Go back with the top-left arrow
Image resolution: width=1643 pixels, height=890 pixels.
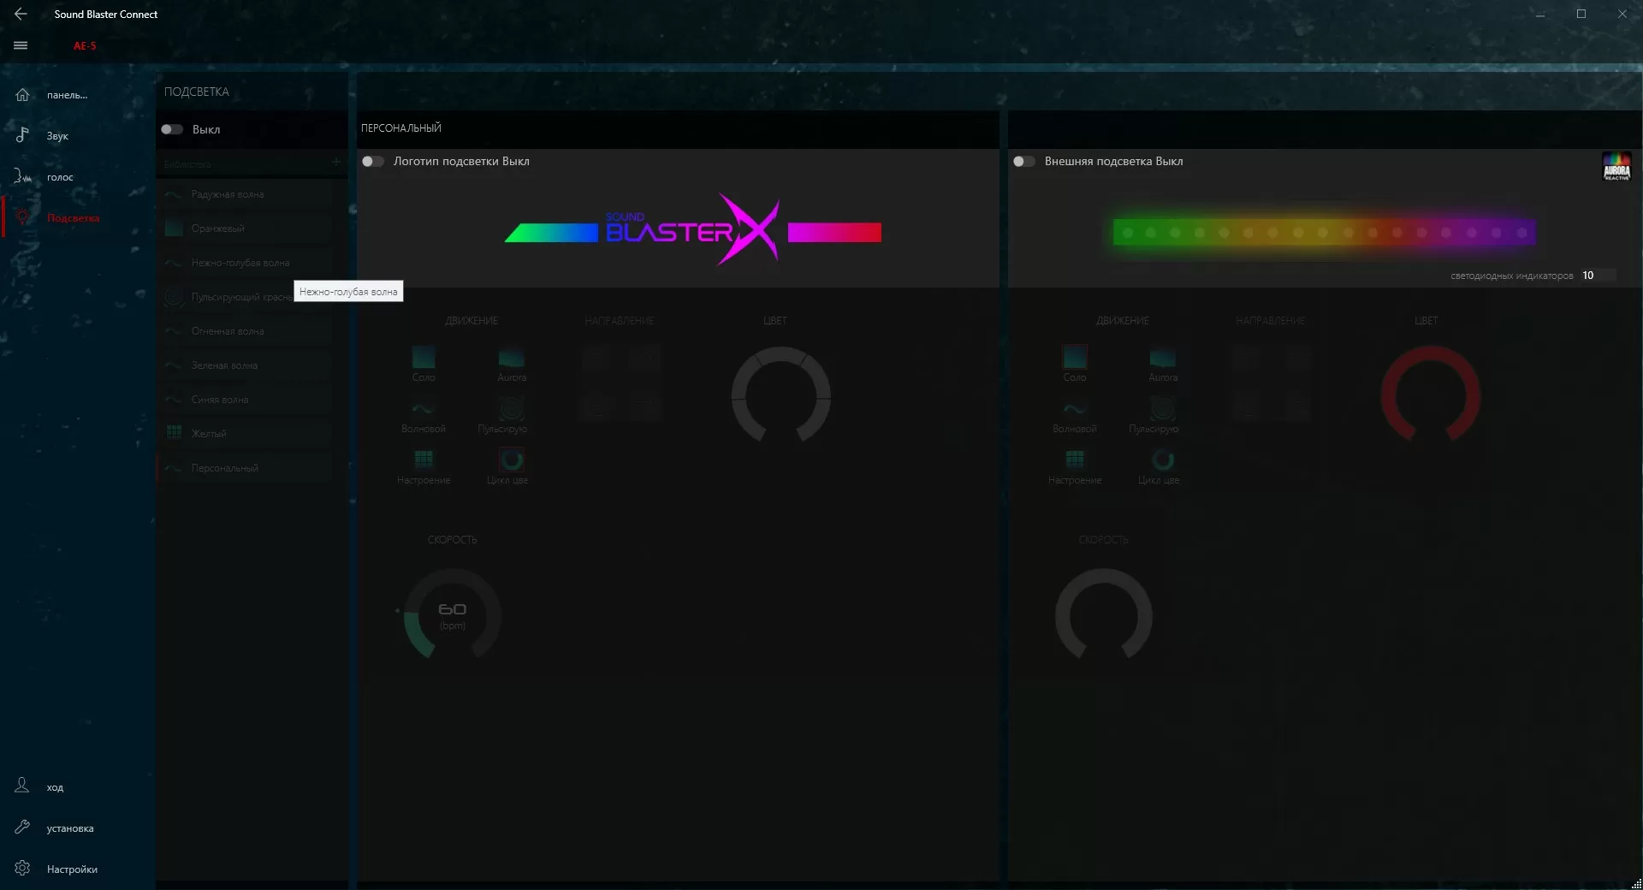pos(21,14)
